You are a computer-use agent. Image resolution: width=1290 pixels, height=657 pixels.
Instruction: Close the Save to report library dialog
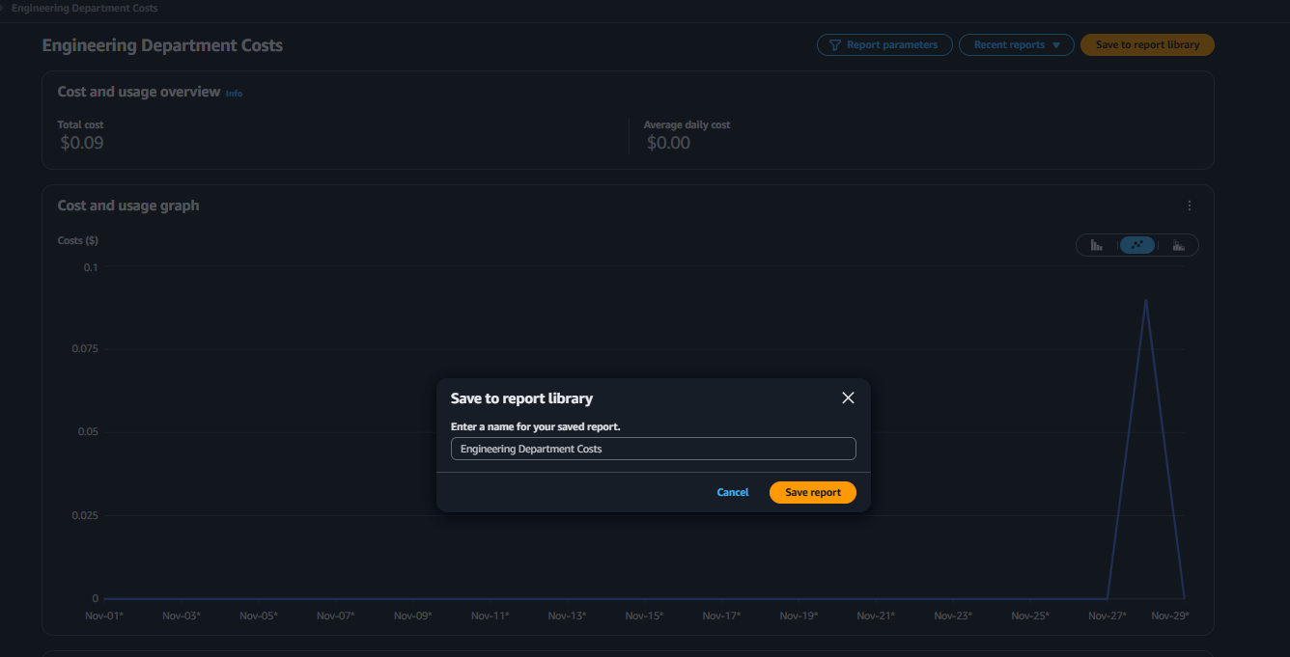point(848,398)
